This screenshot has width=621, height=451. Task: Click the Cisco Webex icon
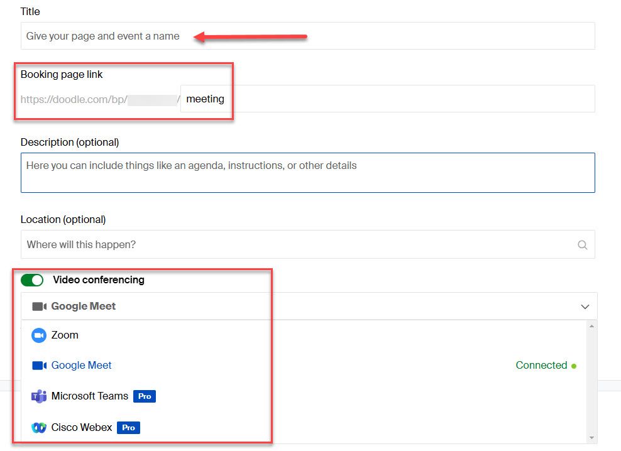point(39,427)
